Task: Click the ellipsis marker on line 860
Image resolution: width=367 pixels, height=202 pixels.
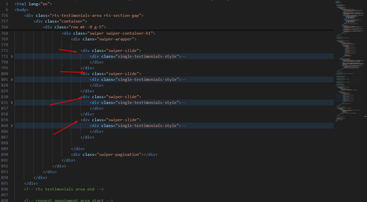Action: (x=184, y=126)
